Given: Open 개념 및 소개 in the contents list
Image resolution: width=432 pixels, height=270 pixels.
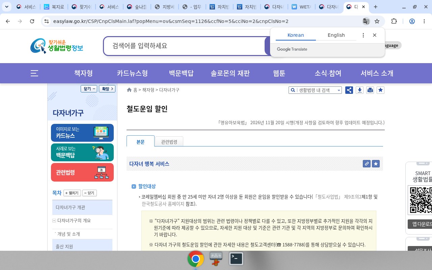Looking at the screenshot, I should [x=69, y=234].
